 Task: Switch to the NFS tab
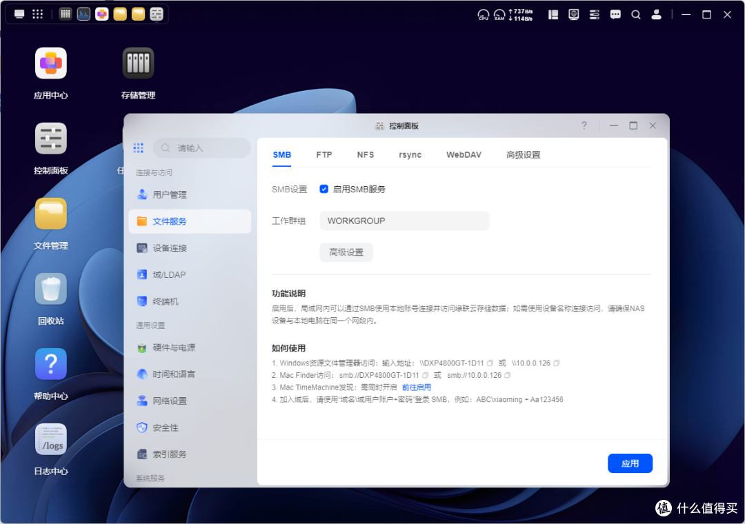(x=366, y=155)
